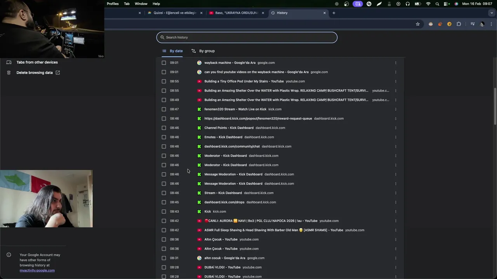Viewport: 497px width, 279px height.
Task: Open Spotlight search in menu bar
Action: tap(437, 3)
